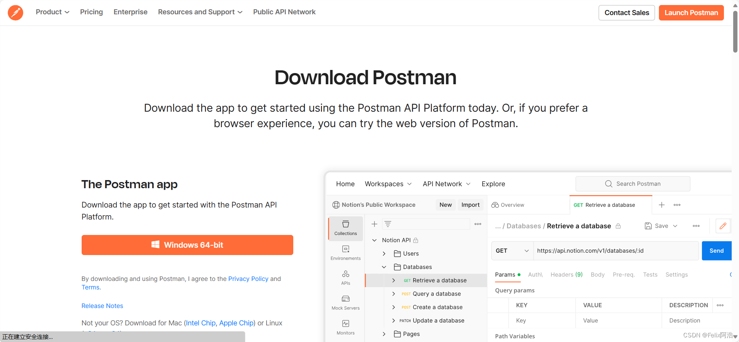The image size is (739, 342).
Task: Click Home in the app preview
Action: pos(345,184)
